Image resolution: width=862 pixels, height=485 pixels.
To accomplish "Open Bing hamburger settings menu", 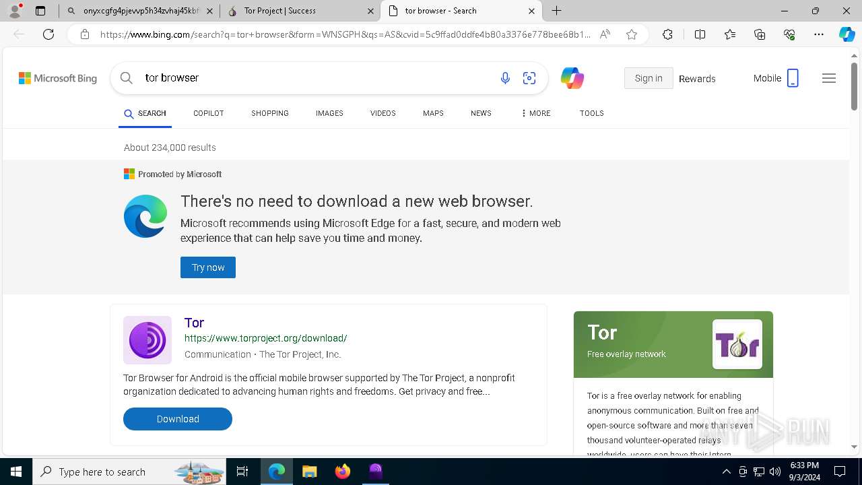I will [829, 78].
